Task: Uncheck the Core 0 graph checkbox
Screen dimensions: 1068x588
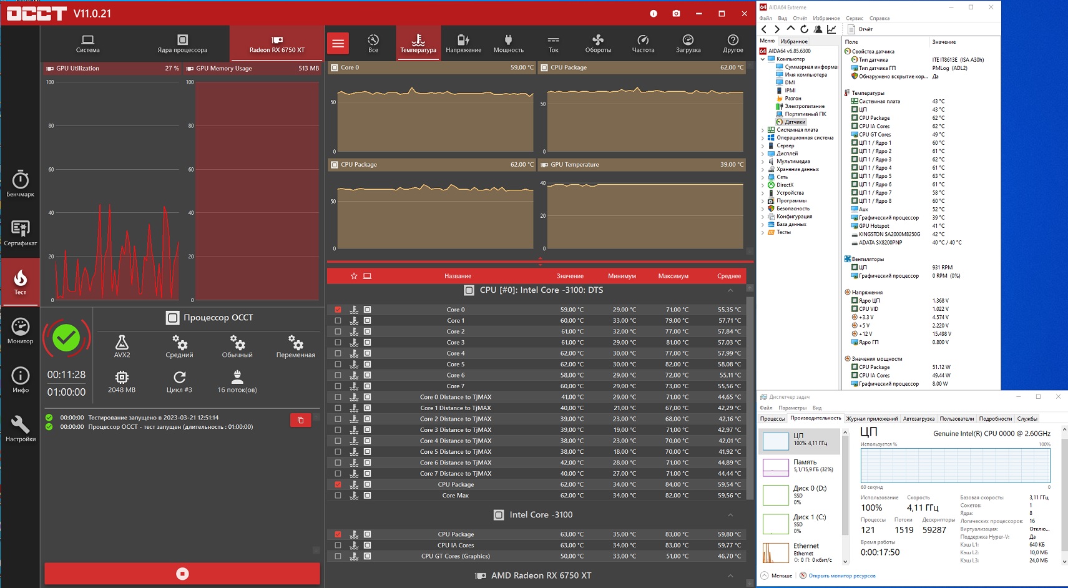Action: (338, 310)
